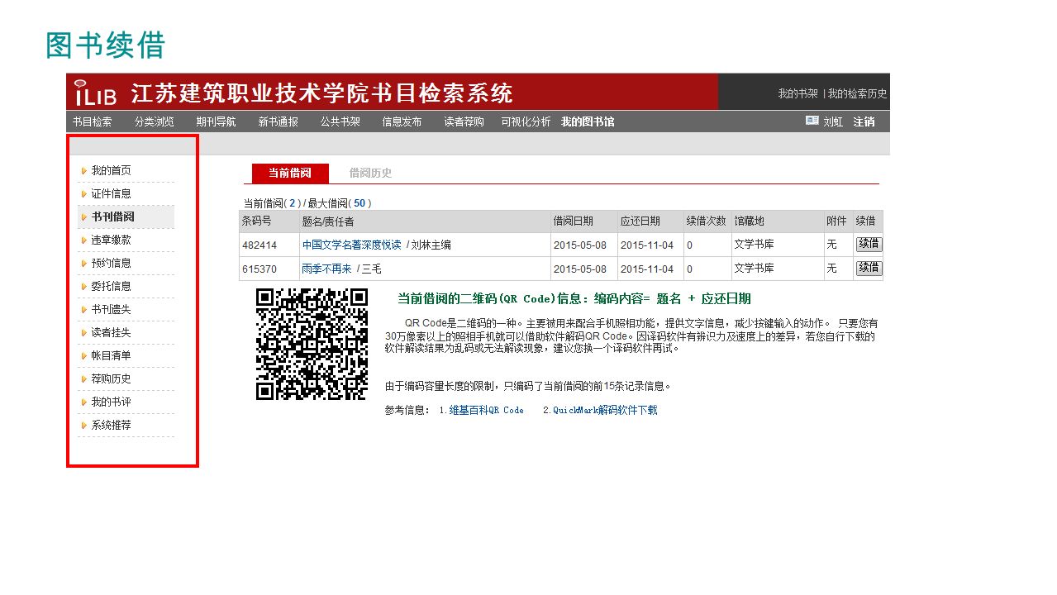Click the arrow icon beside 我的首页

click(x=83, y=171)
